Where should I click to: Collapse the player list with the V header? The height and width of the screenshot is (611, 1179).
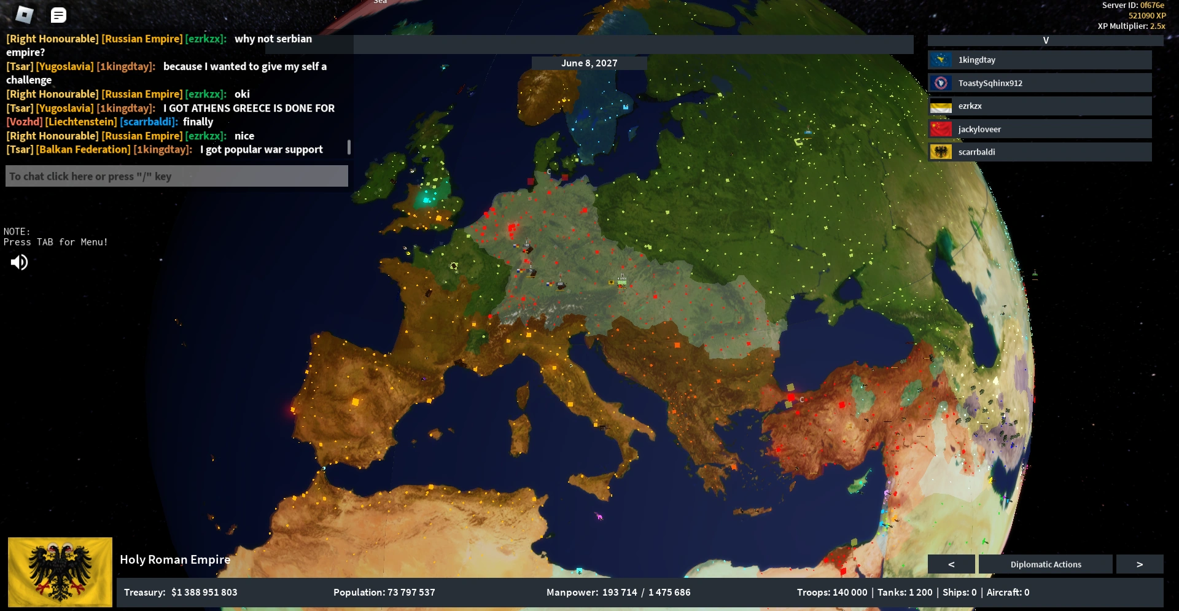pos(1046,39)
